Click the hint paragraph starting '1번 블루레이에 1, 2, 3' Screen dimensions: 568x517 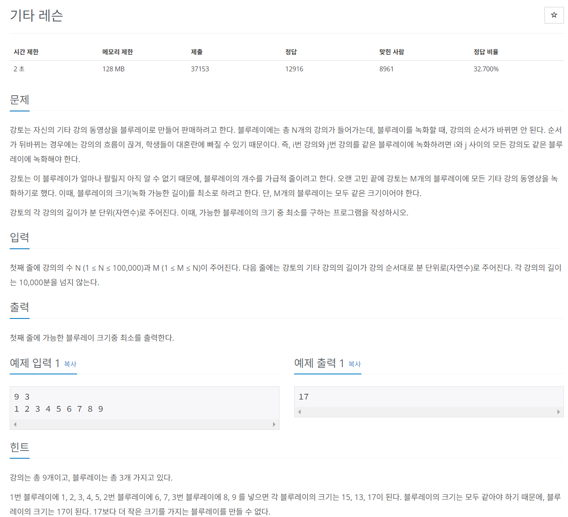point(286,504)
